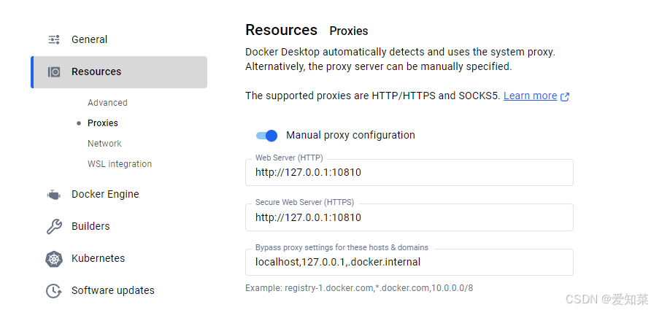Click the Secure Web Server (HTTPS) field
651x310 pixels.
tap(409, 217)
